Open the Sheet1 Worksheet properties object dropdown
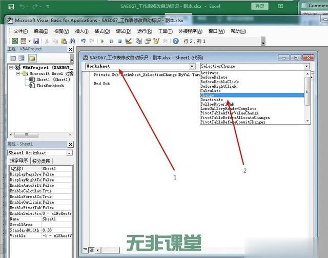The height and width of the screenshot is (258, 328). click(69, 153)
